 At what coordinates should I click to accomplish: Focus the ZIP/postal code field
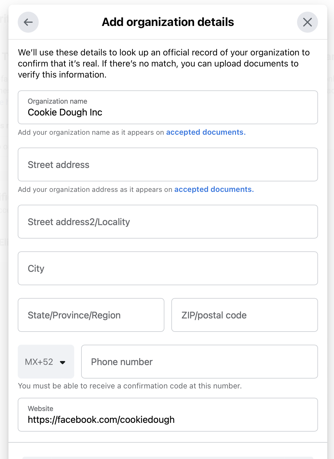pyautogui.click(x=244, y=315)
